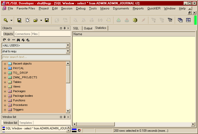Select the Procedures tree item
This screenshot has width=198, height=134.
point(20,105)
